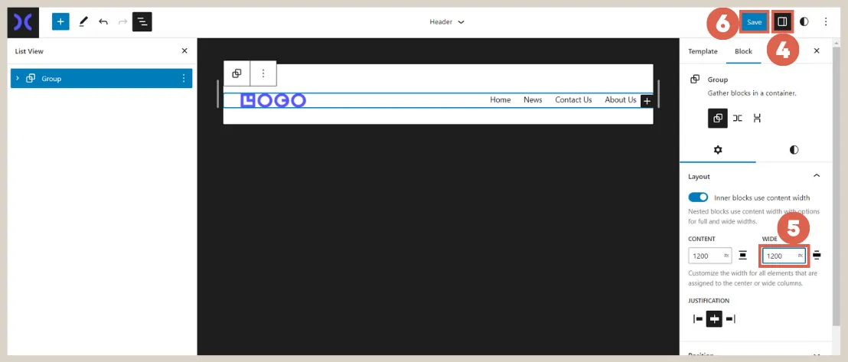Open block toolbar three-dot options

click(263, 73)
